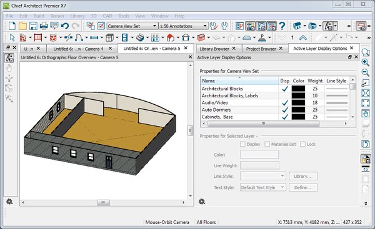Click the Open folder icon
Image resolution: width=375 pixels, height=229 pixels.
coord(22,26)
